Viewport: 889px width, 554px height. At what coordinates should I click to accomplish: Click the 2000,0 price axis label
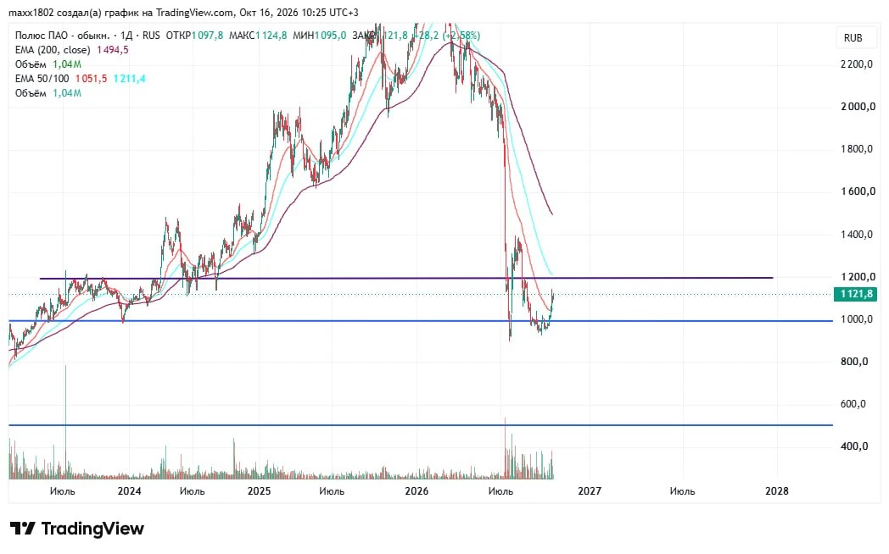pyautogui.click(x=858, y=107)
